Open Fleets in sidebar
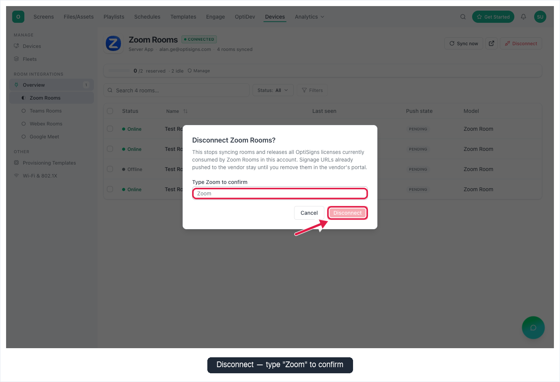 click(51, 59)
